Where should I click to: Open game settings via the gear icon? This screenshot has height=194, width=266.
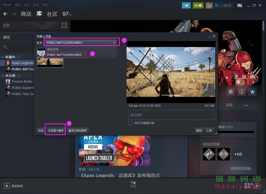pyautogui.click(x=231, y=91)
